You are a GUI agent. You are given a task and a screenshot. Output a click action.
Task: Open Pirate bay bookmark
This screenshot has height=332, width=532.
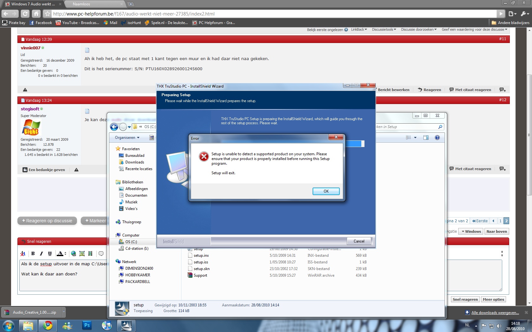pos(14,23)
